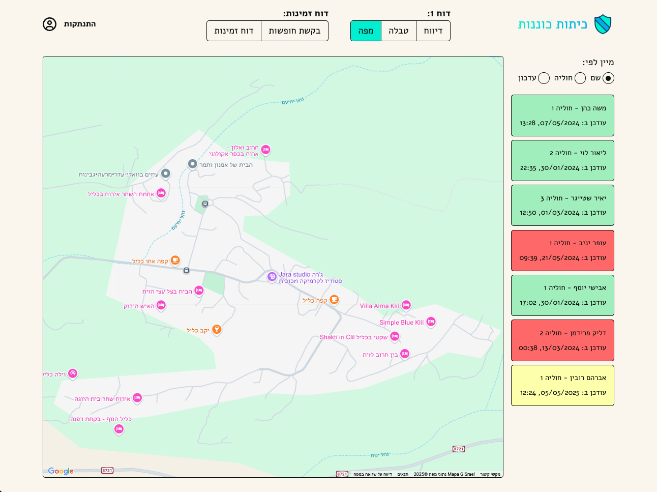
Task: Switch to the מפה tab
Action: (366, 31)
